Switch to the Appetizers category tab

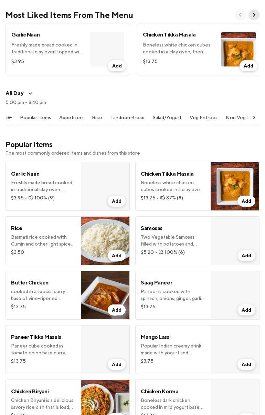point(71,117)
